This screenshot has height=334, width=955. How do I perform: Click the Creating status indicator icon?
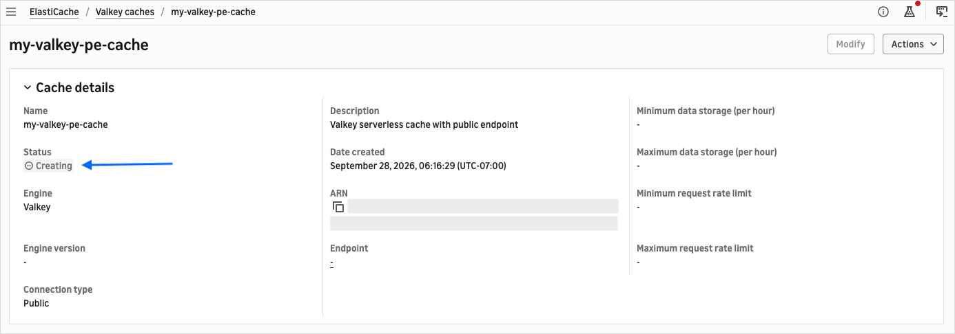coord(28,166)
